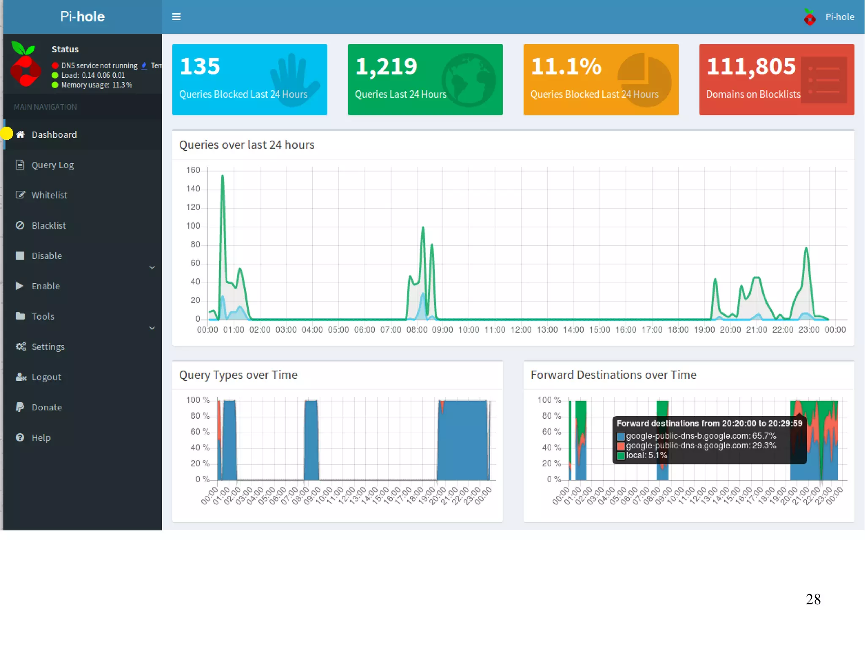This screenshot has height=648, width=865.
Task: Click the Pi-hole logo title link
Action: [82, 16]
